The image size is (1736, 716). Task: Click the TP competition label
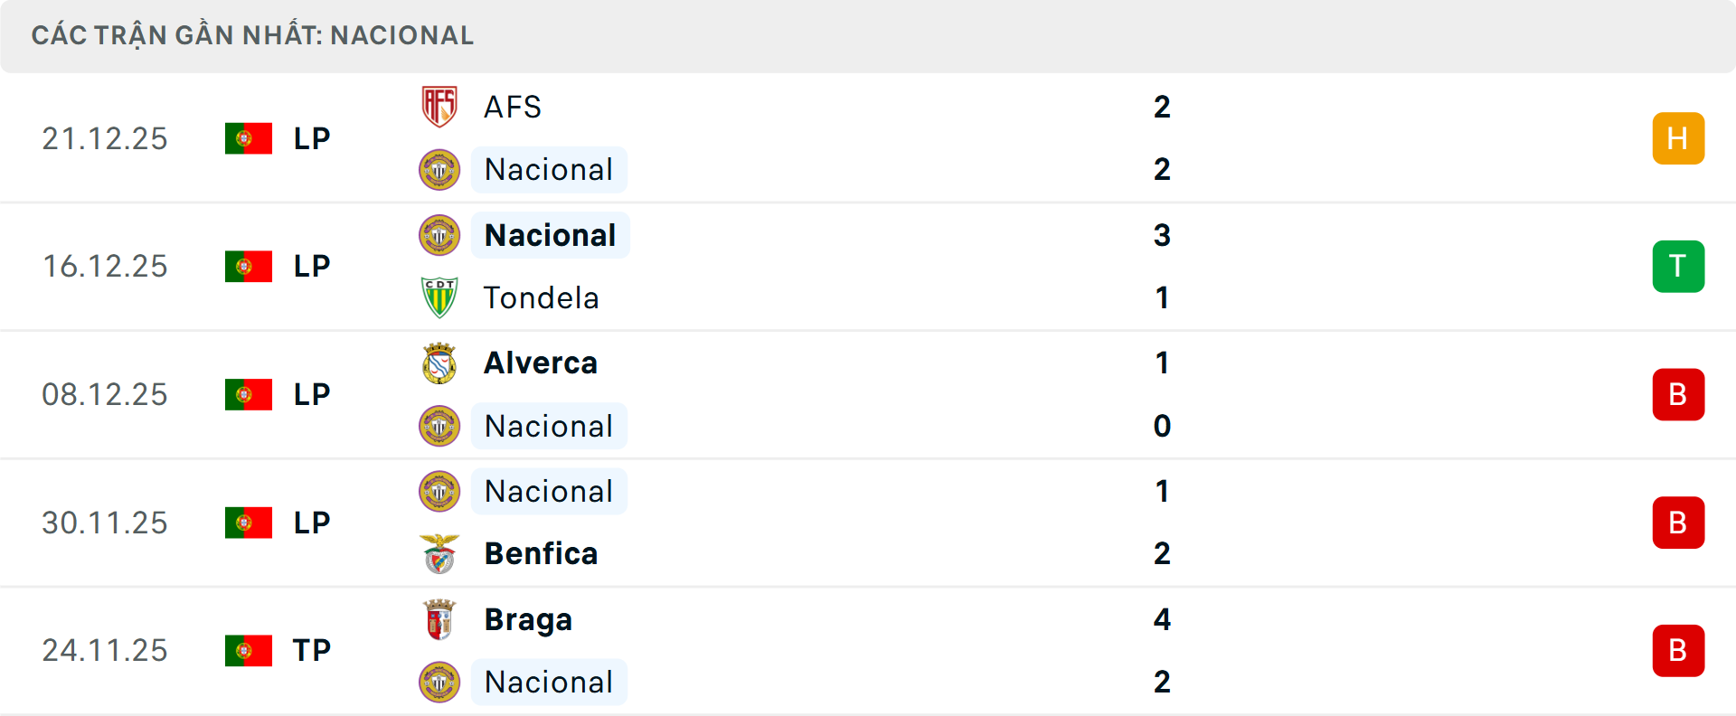click(x=312, y=651)
